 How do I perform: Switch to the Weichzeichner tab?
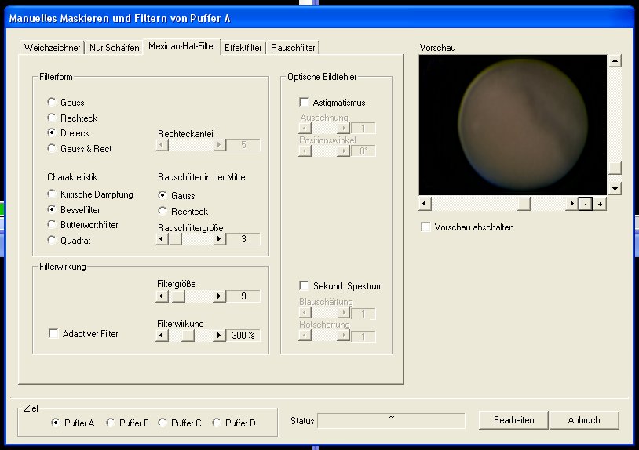click(52, 48)
